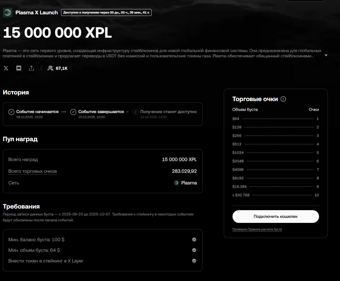Viewport: 340px width, 281px height.
Task: Click the share/upload icon
Action: click(31, 68)
